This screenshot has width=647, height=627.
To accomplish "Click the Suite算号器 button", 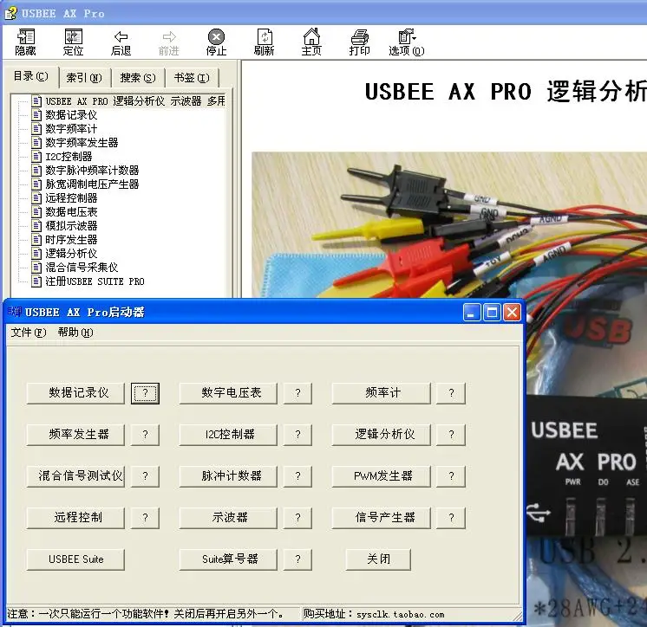I will coord(228,559).
